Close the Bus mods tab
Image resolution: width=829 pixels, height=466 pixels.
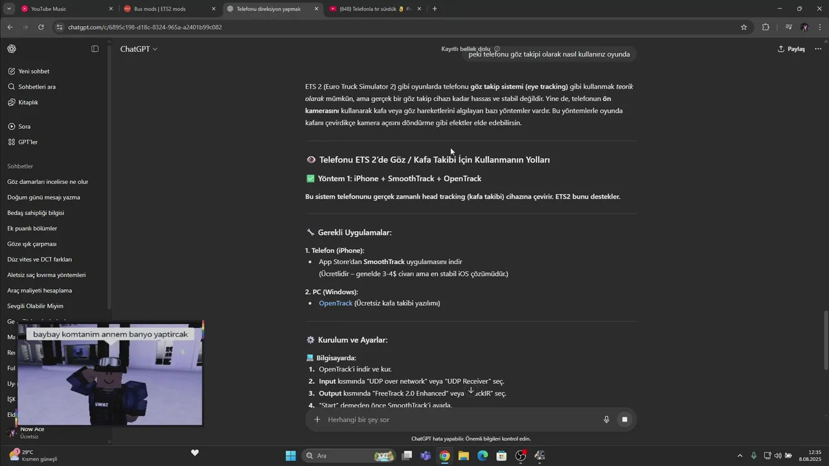coord(214,9)
